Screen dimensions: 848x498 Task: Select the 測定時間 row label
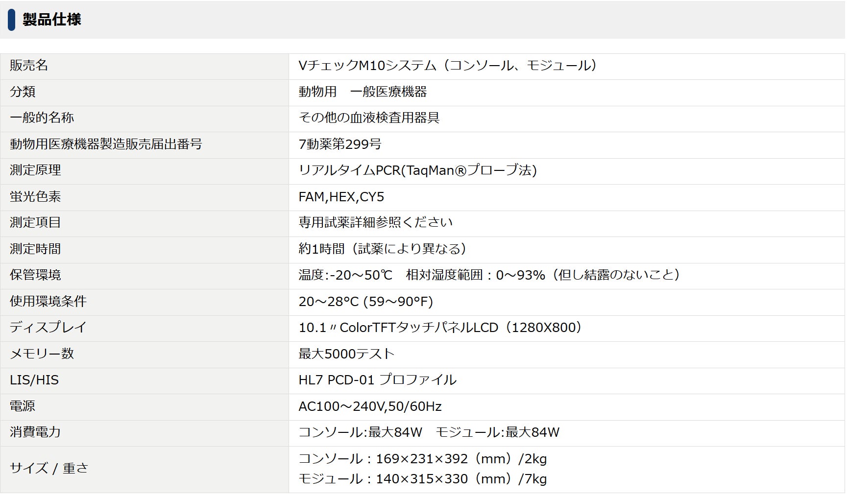pos(35,249)
